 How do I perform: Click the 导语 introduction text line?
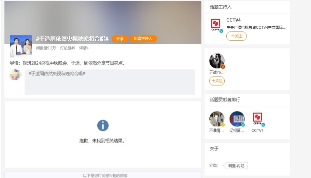click(x=68, y=63)
